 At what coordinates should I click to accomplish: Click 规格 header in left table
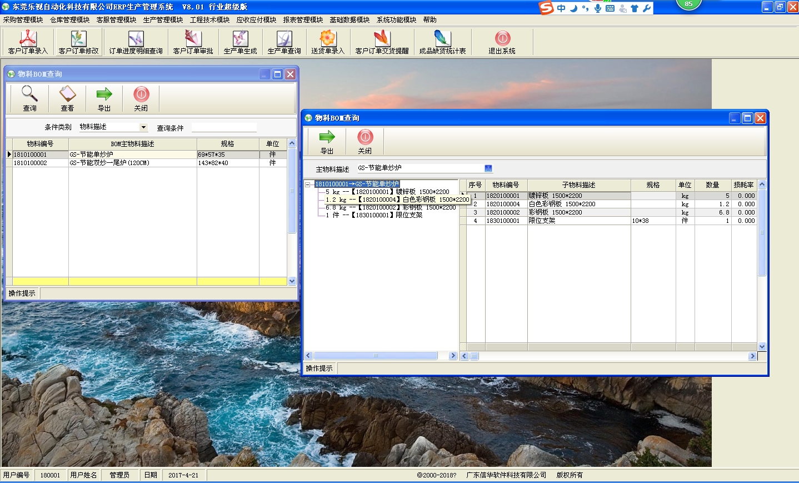(227, 144)
